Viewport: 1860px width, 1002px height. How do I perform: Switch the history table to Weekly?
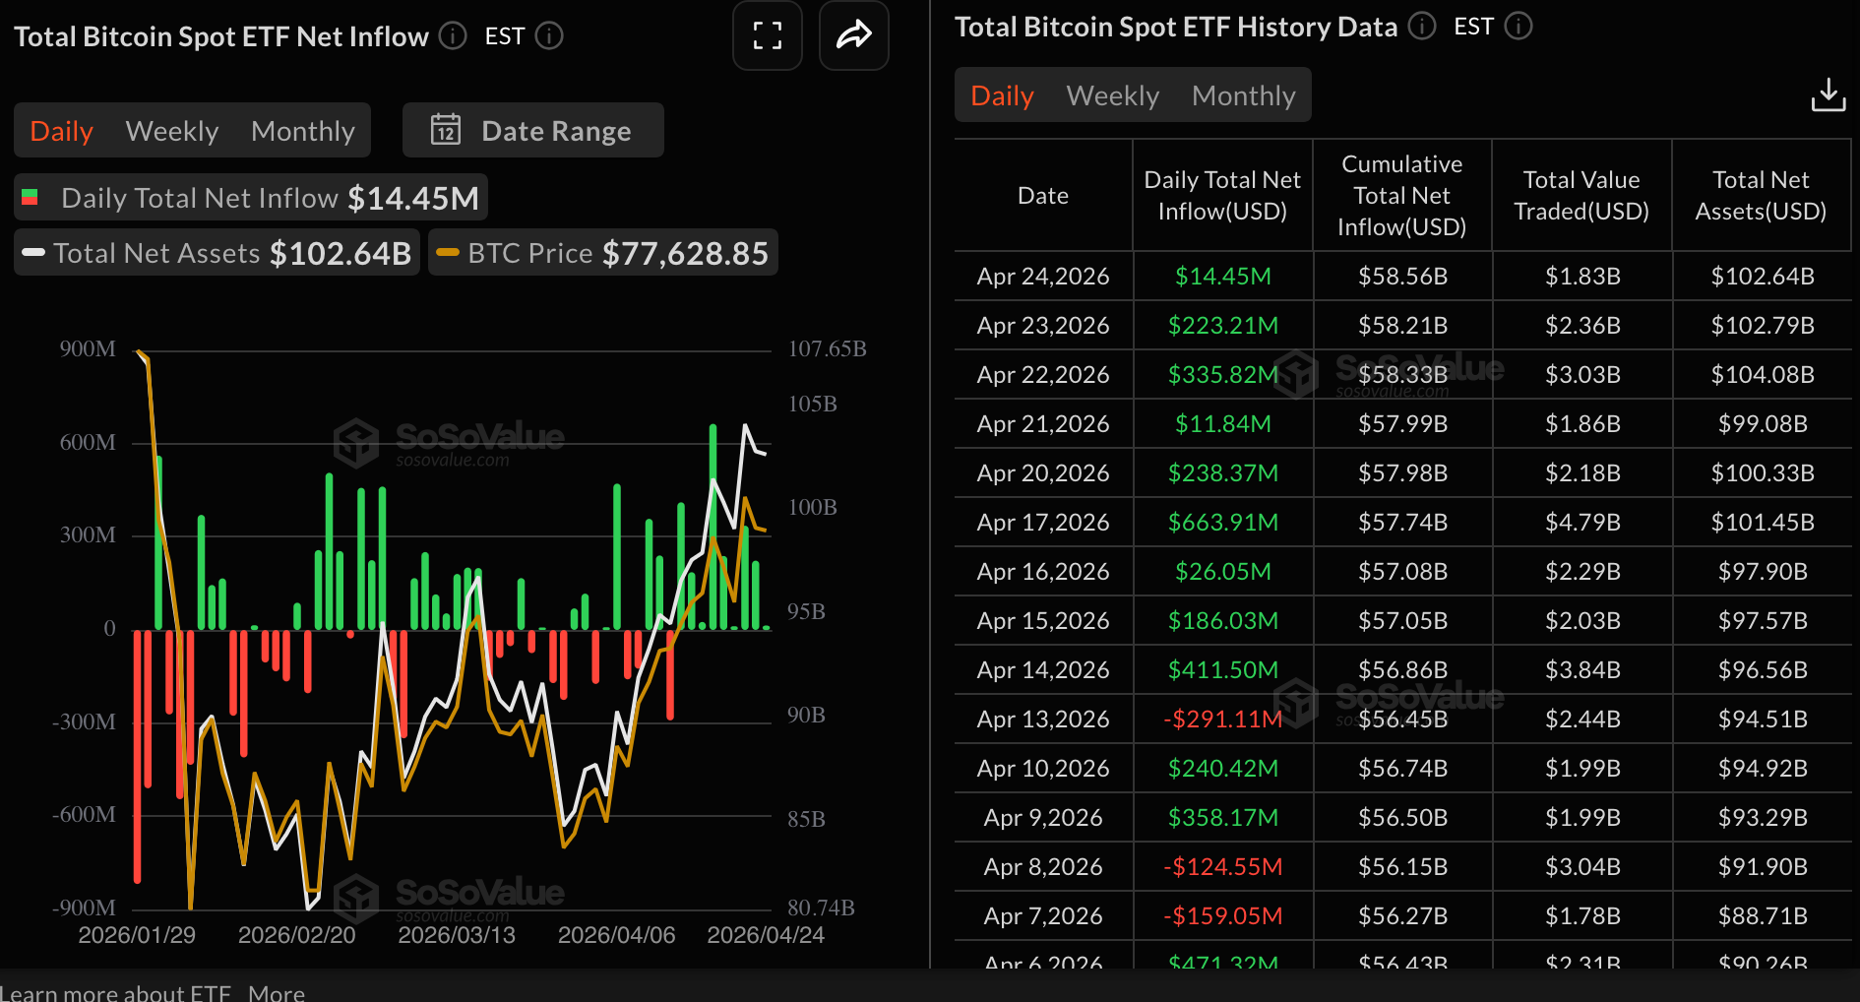tap(1113, 95)
